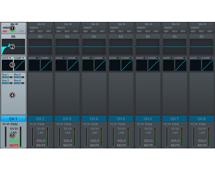Image resolution: width=215 pixels, height=170 pixels.
Task: Unmute channel 1 using MUTE
Action: [x=14, y=145]
